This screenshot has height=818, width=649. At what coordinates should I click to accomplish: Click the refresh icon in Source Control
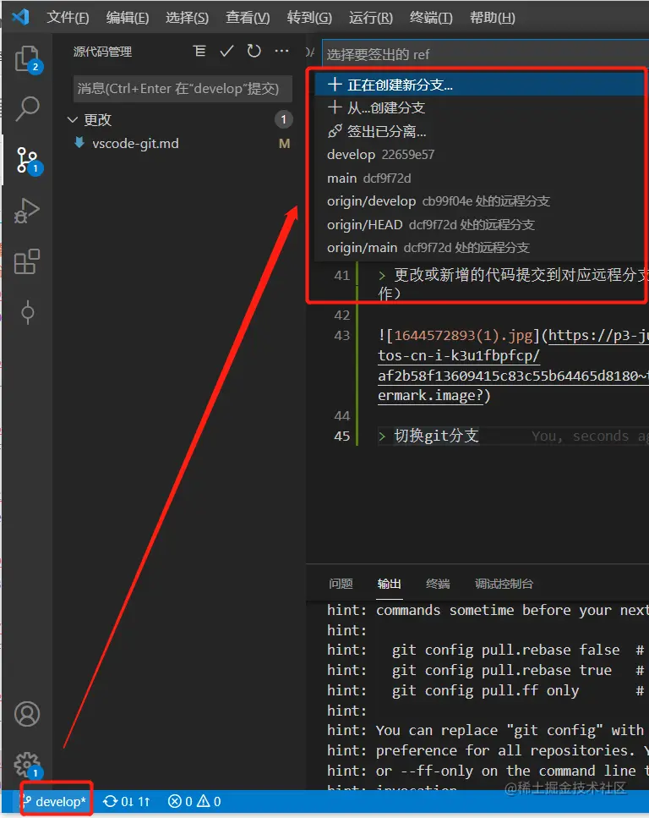tap(254, 51)
